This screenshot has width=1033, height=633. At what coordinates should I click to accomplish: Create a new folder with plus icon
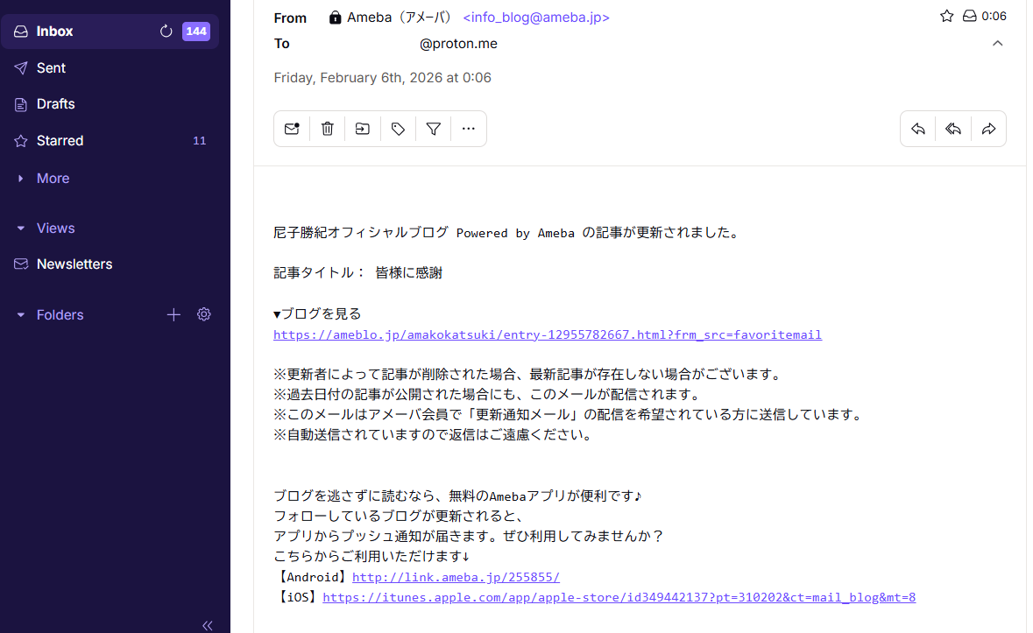(173, 314)
